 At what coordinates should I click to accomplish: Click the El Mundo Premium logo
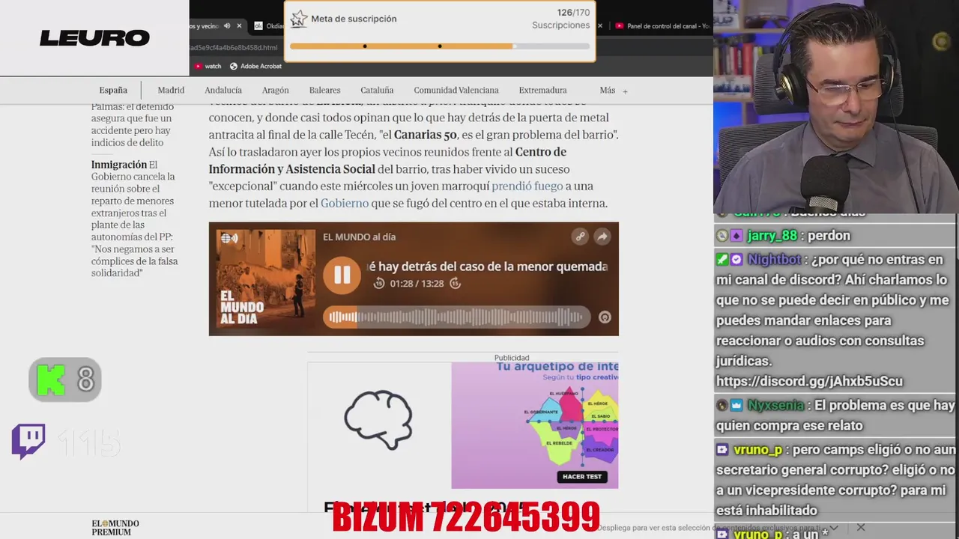115,527
